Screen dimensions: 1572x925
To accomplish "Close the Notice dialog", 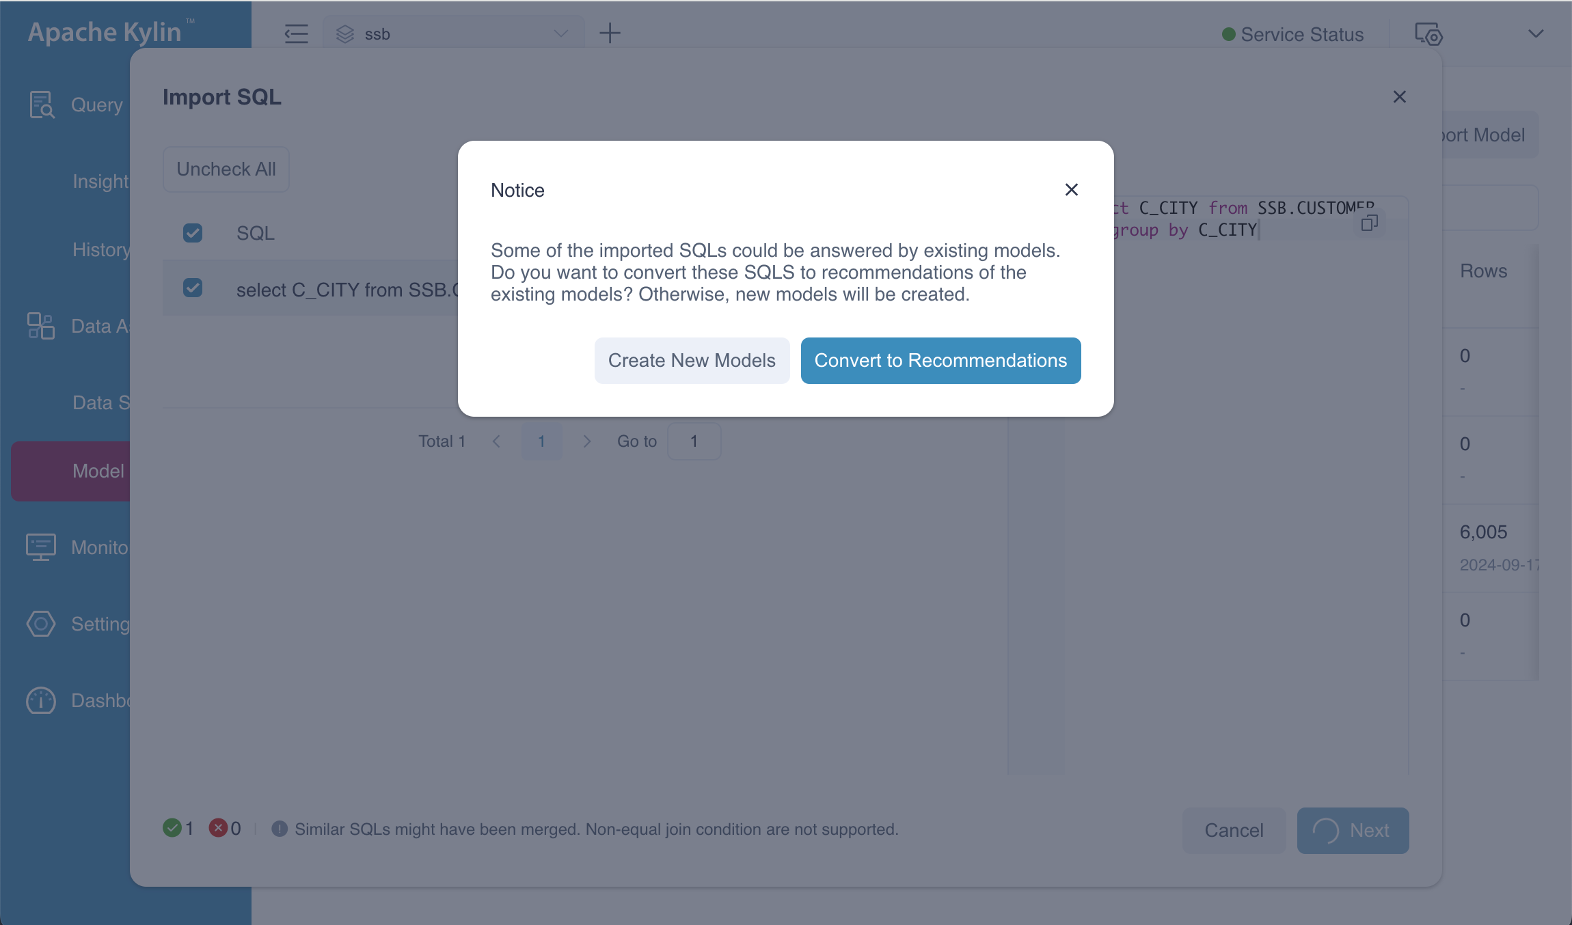I will click(x=1071, y=190).
